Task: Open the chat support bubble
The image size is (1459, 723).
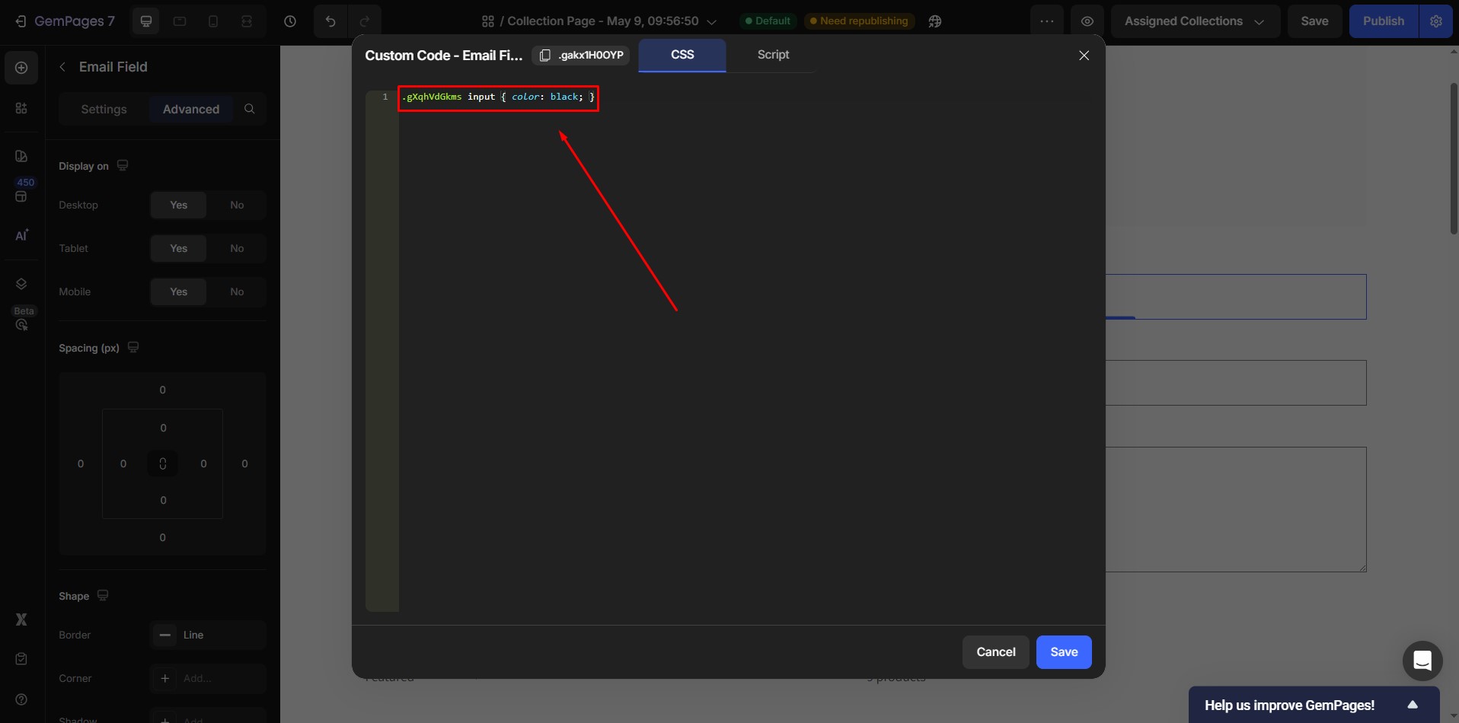Action: [1422, 661]
